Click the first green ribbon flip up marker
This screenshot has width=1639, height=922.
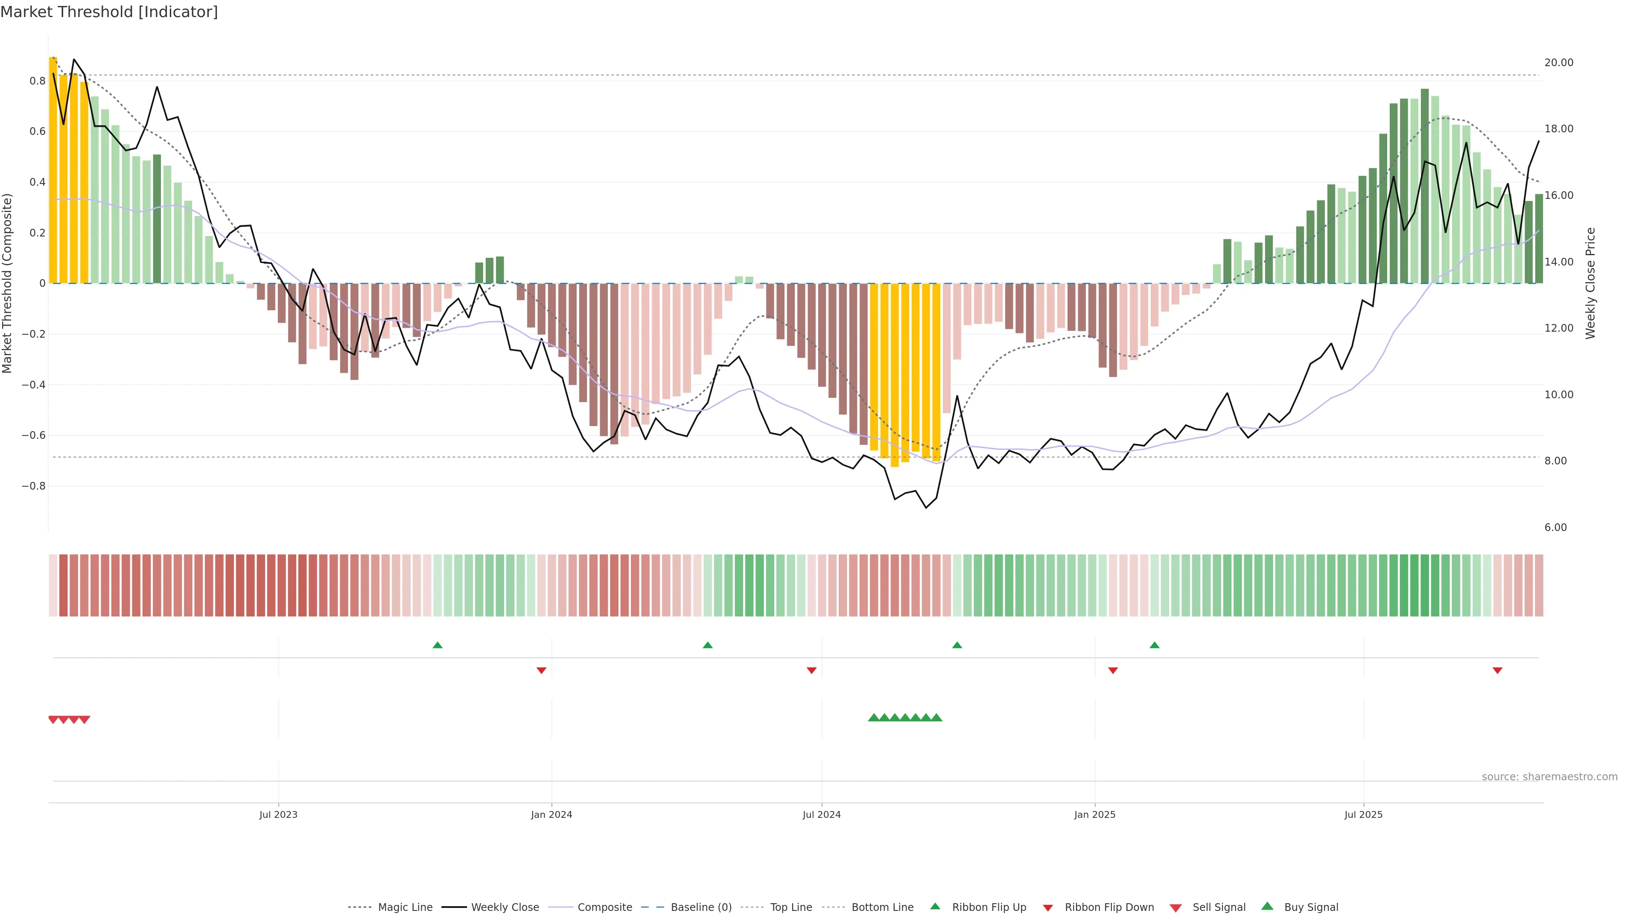pyautogui.click(x=438, y=645)
